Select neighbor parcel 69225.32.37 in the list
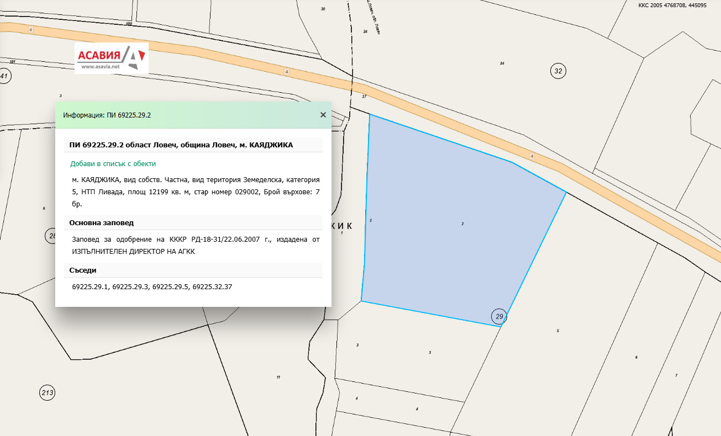 212,287
